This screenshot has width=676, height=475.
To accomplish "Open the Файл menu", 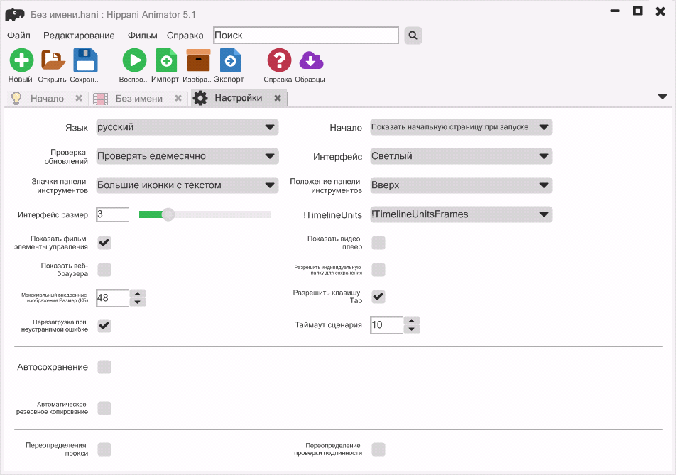I will pos(18,36).
